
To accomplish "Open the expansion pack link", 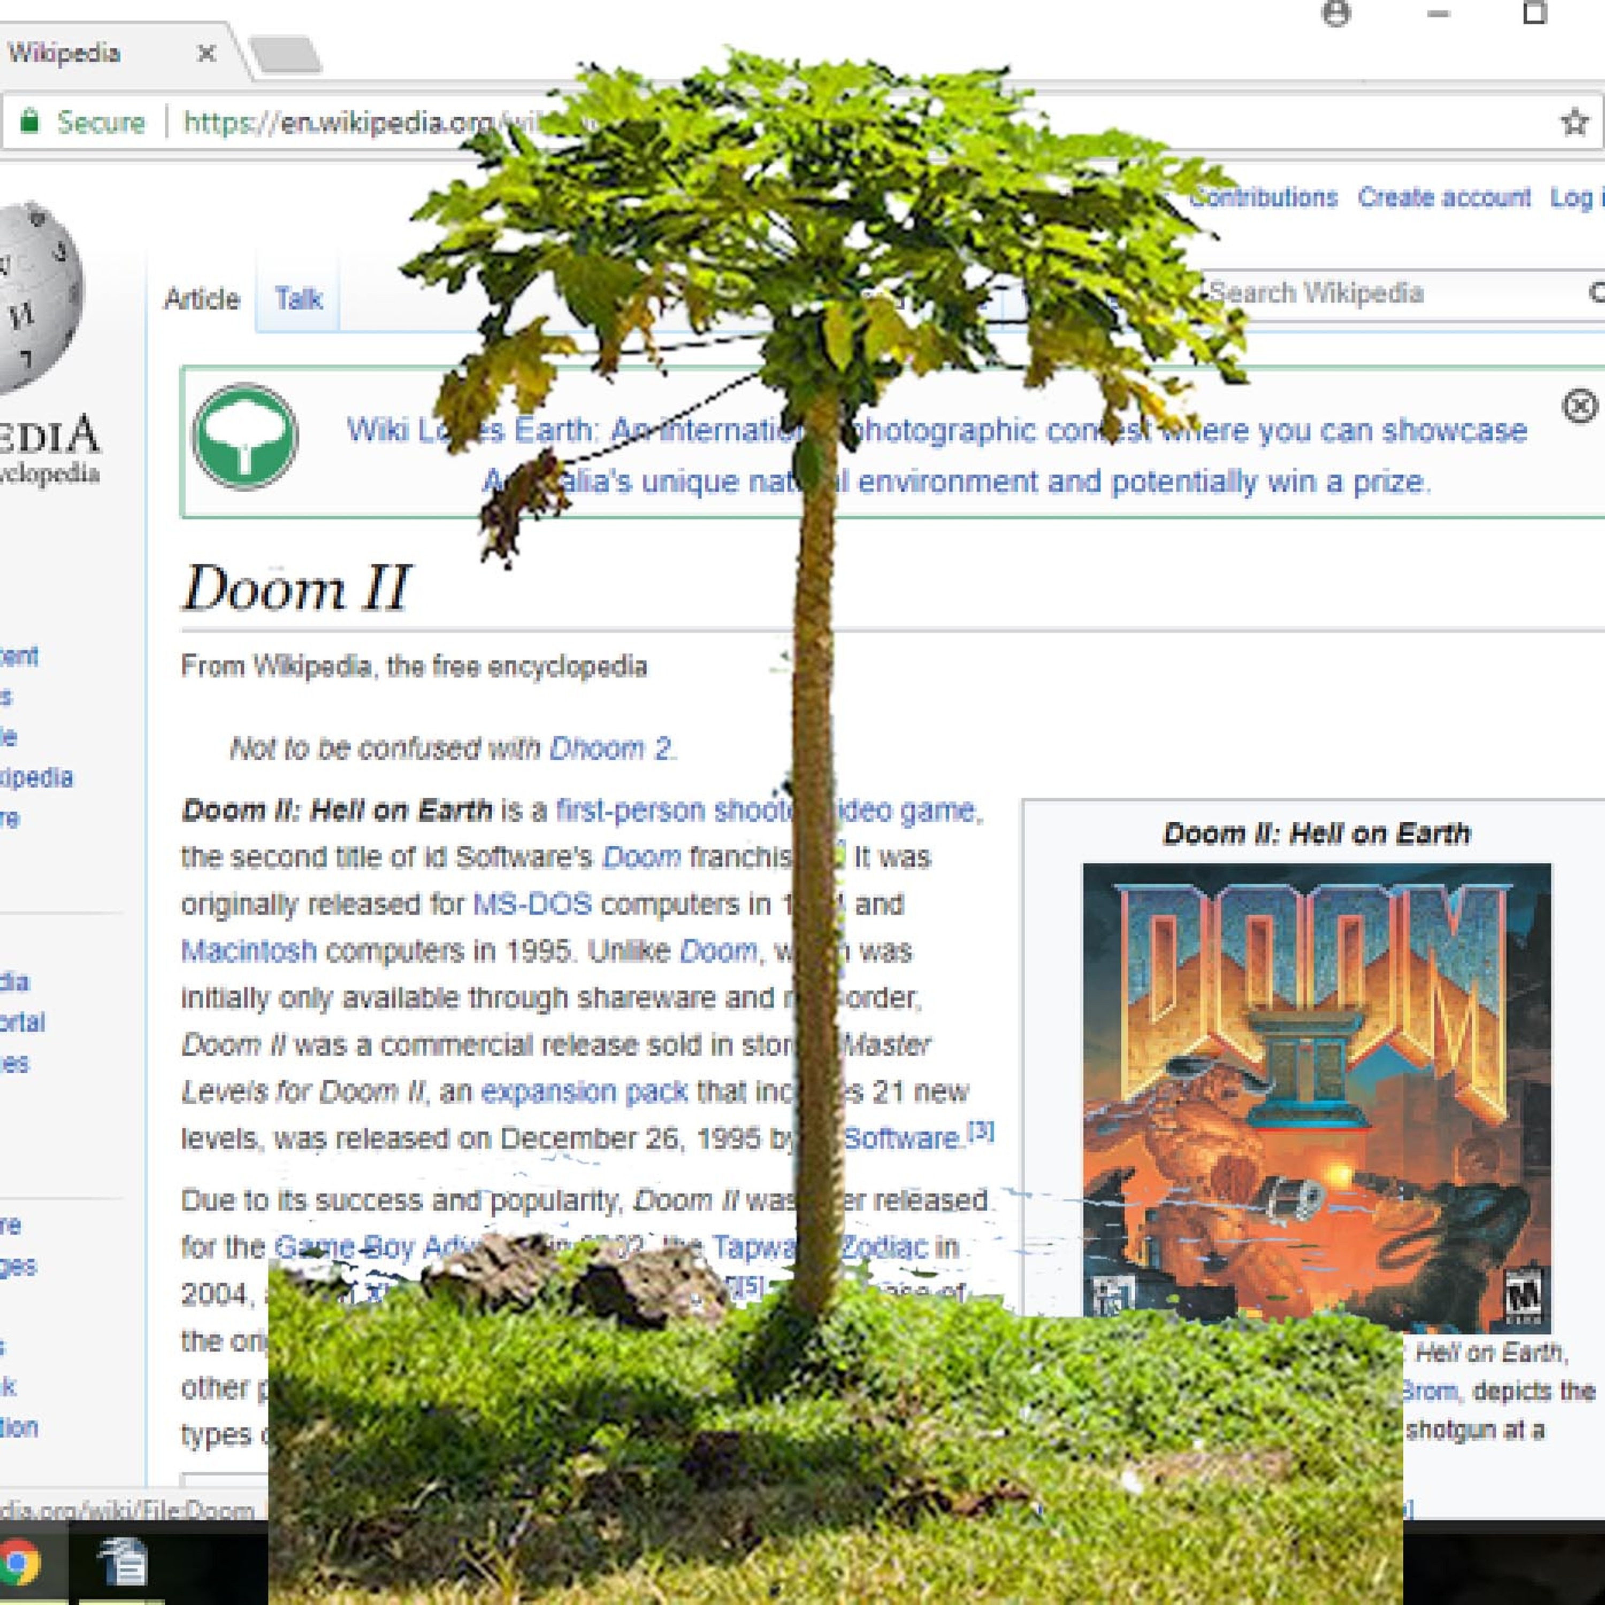I will tap(584, 1091).
